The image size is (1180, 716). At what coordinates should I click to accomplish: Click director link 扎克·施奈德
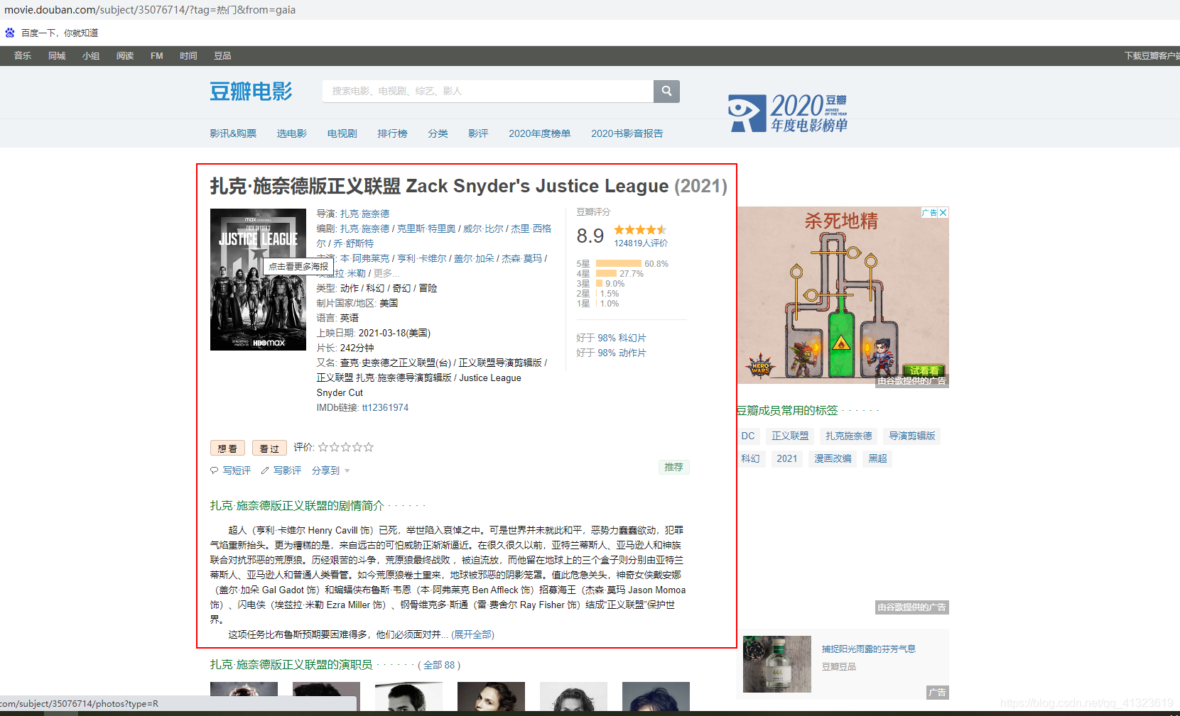pos(364,214)
